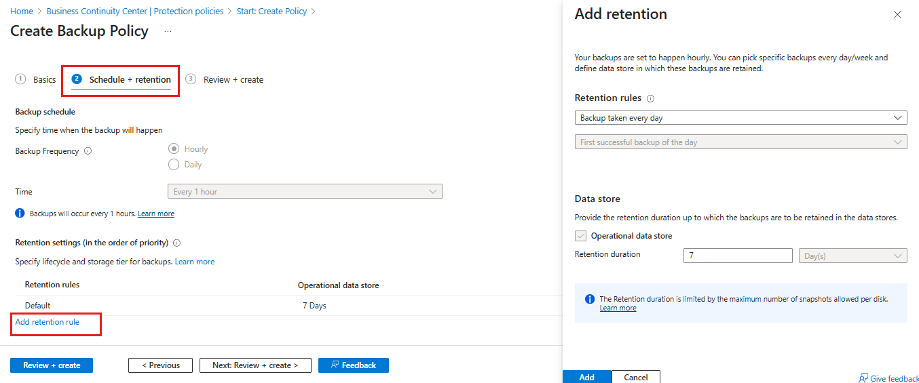Click info icon beside Retention settings heading

[x=176, y=243]
